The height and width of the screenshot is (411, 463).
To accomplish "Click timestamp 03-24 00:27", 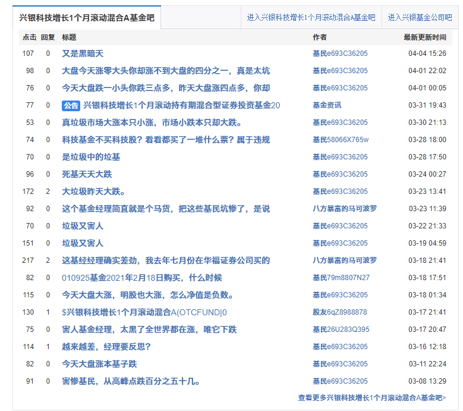I will pyautogui.click(x=427, y=174).
